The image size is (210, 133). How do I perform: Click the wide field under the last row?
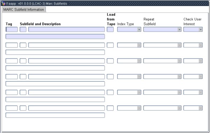[x=55, y=115]
